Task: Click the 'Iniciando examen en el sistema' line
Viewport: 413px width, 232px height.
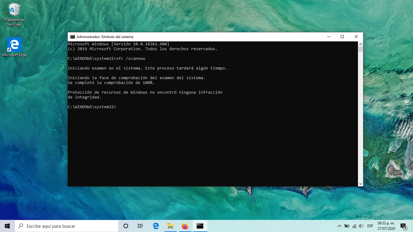Action: click(147, 68)
